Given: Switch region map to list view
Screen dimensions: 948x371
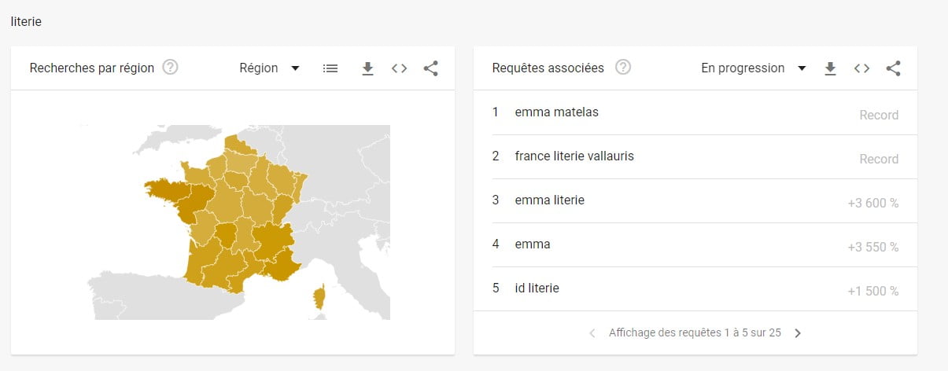Looking at the screenshot, I should pyautogui.click(x=330, y=68).
